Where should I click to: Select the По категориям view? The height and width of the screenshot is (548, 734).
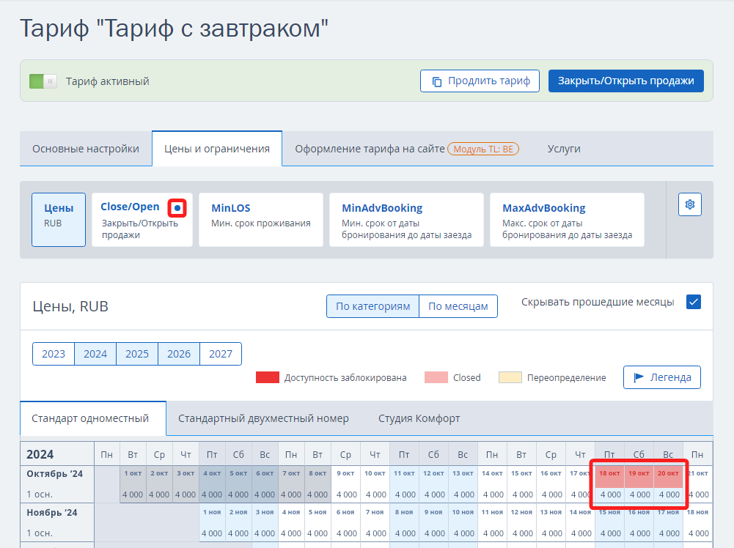click(x=372, y=306)
